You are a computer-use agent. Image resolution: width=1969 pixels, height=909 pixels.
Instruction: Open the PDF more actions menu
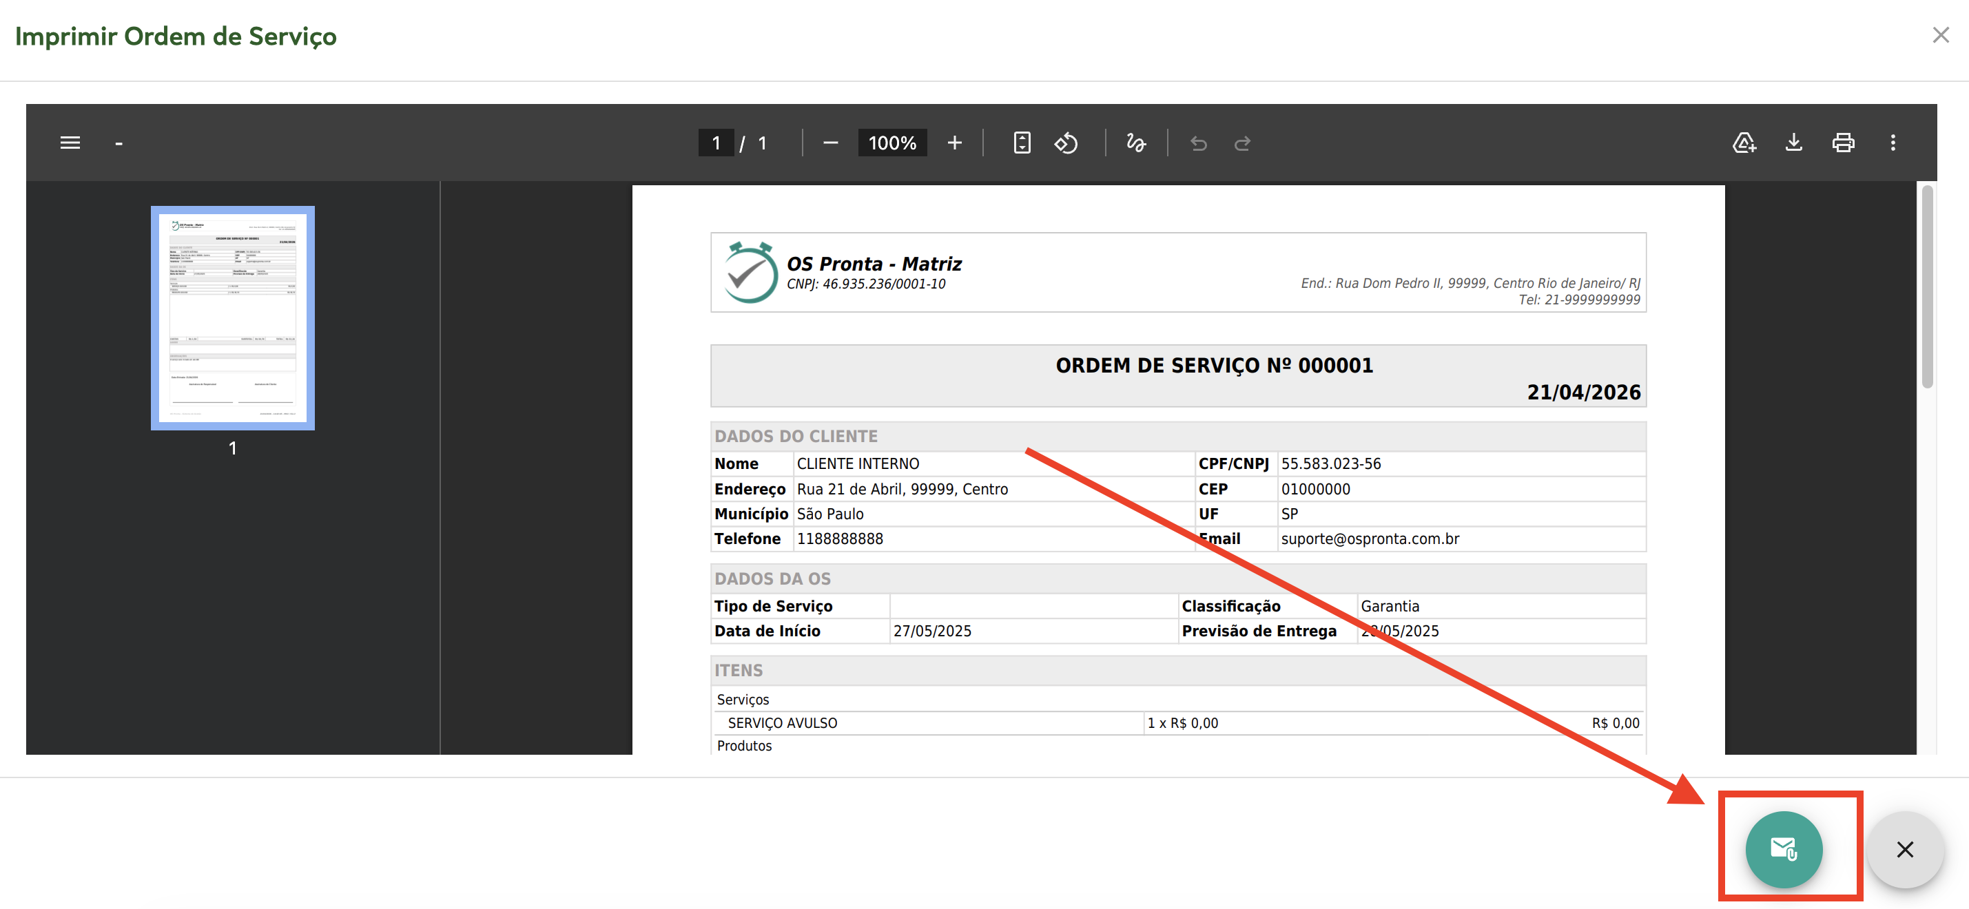click(1893, 143)
